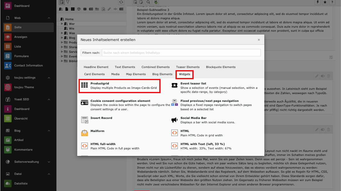Image resolution: width=341 pixels, height=191 pixels.
Task: Switch to the Map Elements tab
Action: [136, 74]
